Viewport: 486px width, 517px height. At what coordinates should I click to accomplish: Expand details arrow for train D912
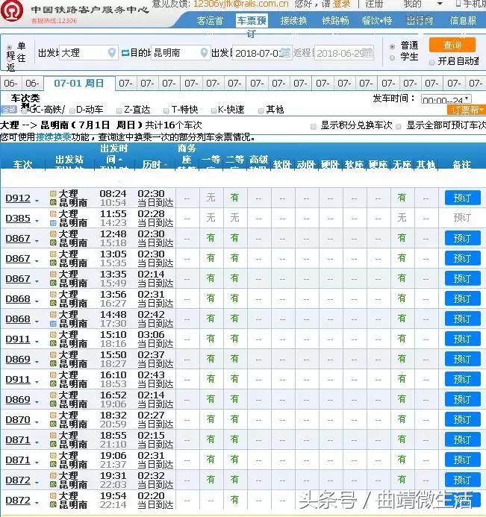point(37,201)
